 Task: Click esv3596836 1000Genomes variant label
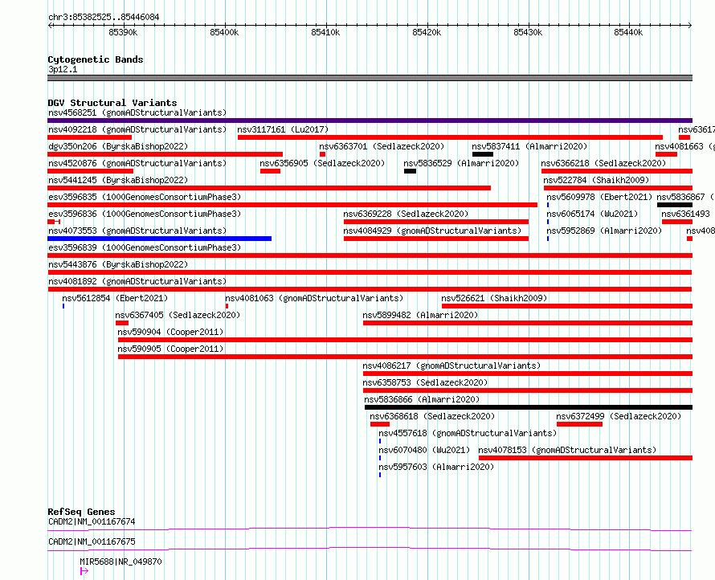pyautogui.click(x=145, y=214)
